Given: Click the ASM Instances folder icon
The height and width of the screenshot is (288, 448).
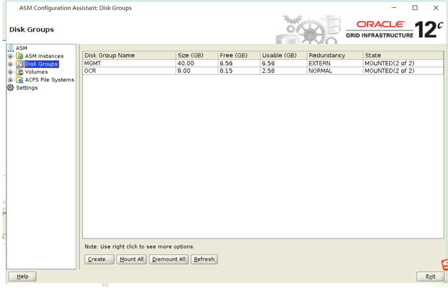Looking at the screenshot, I should tap(19, 56).
